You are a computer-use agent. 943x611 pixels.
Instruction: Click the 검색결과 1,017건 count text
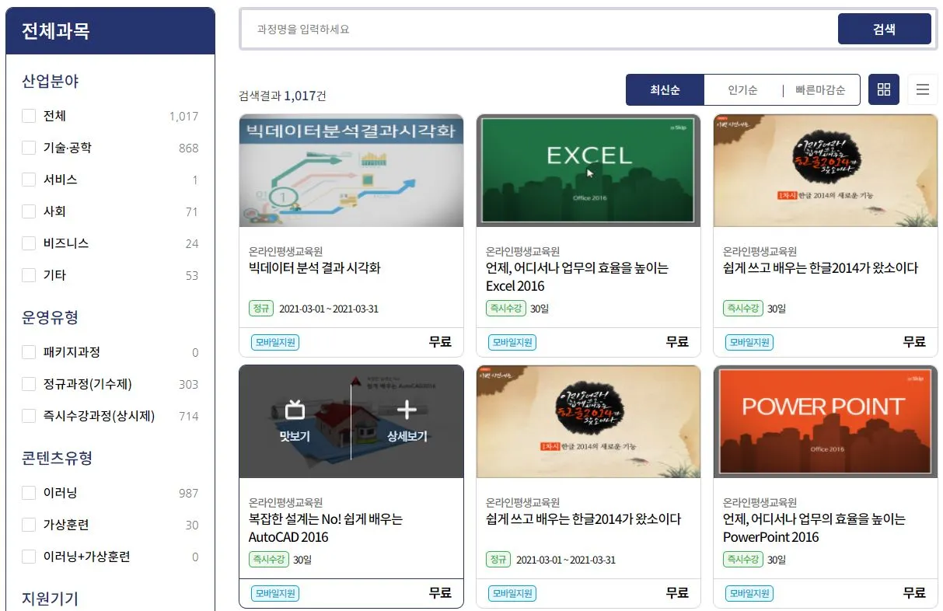(283, 96)
